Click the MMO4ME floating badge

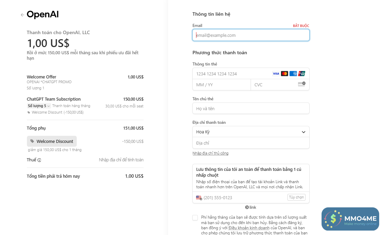[350, 219]
